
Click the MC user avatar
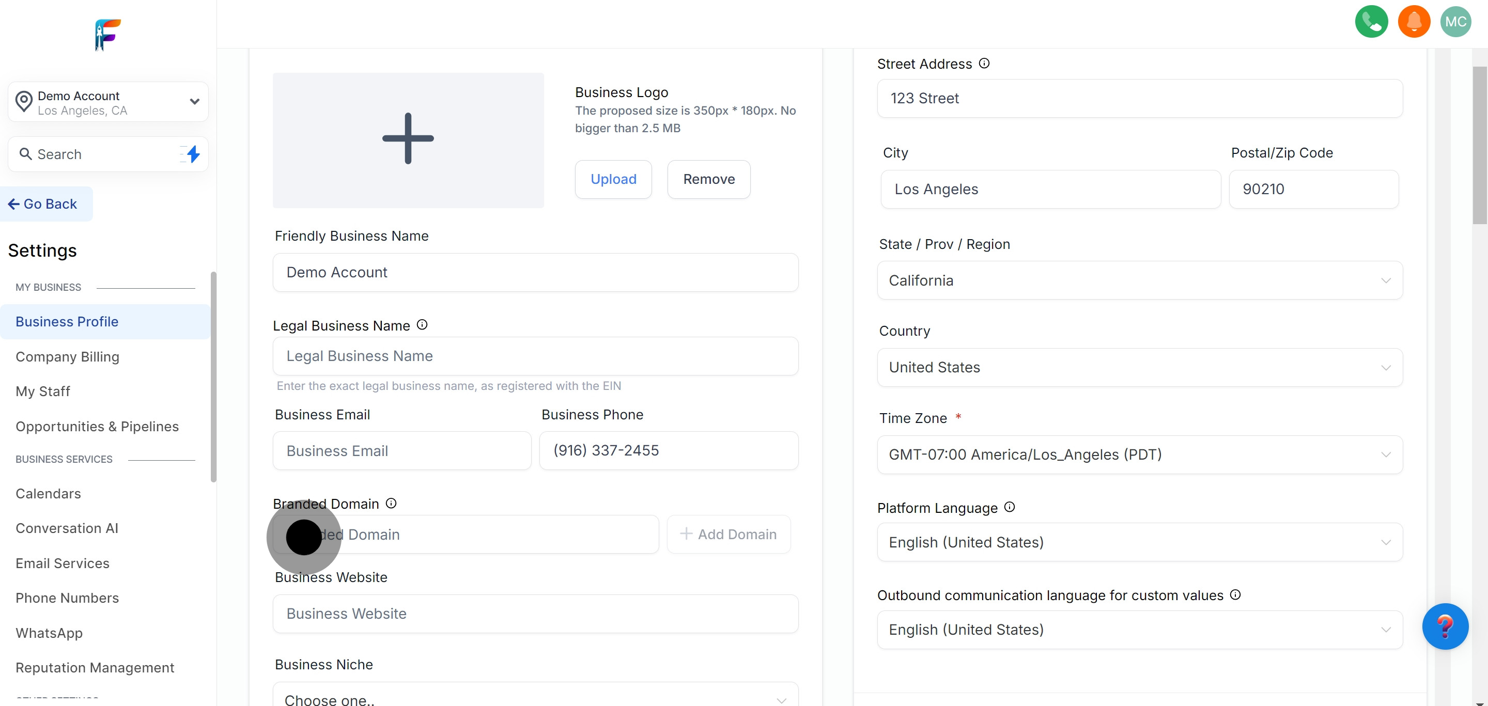(x=1455, y=22)
